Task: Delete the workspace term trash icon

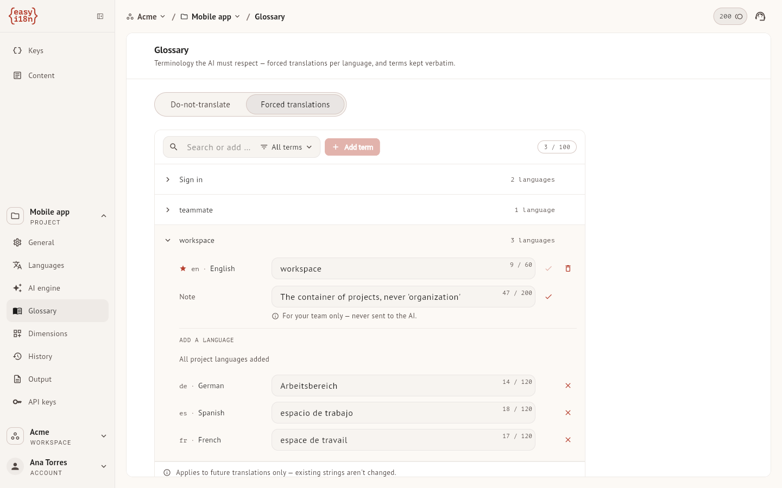Action: 568,268
